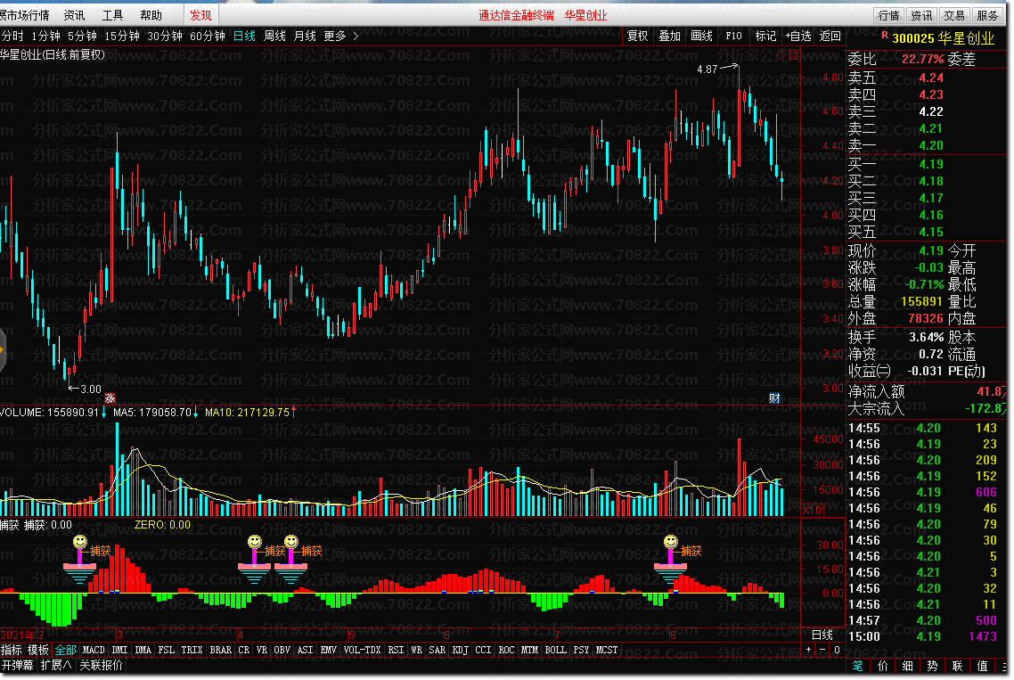The width and height of the screenshot is (1014, 680).
Task: Apply the BOLL indicator
Action: 555,650
